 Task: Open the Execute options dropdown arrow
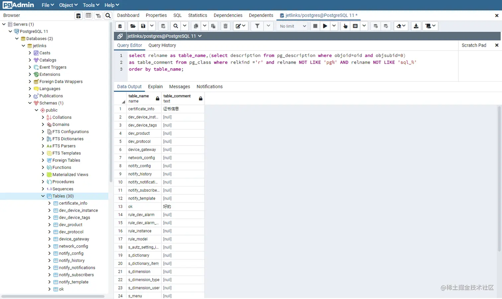pyautogui.click(x=334, y=26)
